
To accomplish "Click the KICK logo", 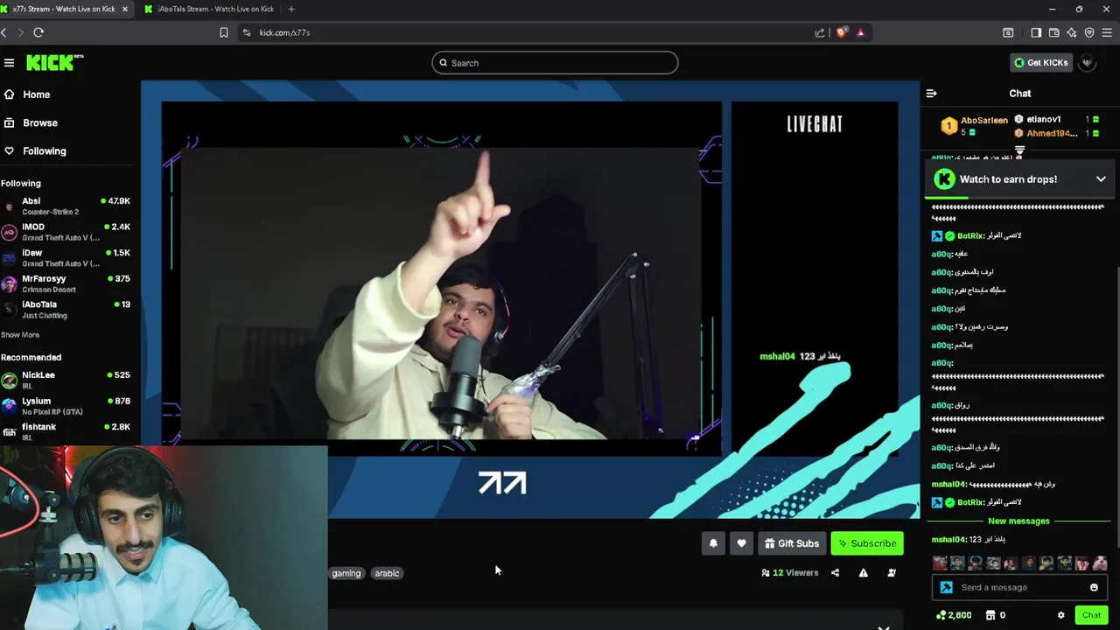I will pos(54,63).
